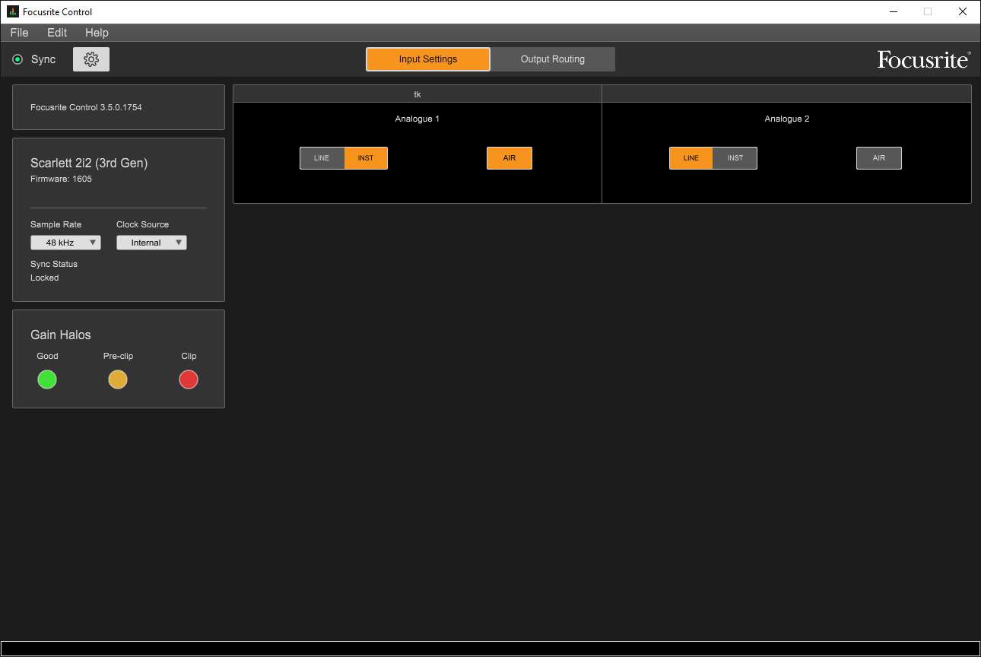Open the Sample Rate dropdown

65,243
